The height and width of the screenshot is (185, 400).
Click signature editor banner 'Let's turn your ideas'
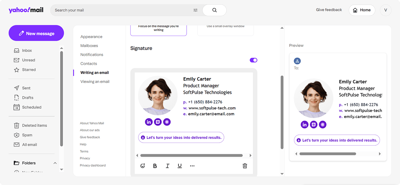coord(181,138)
